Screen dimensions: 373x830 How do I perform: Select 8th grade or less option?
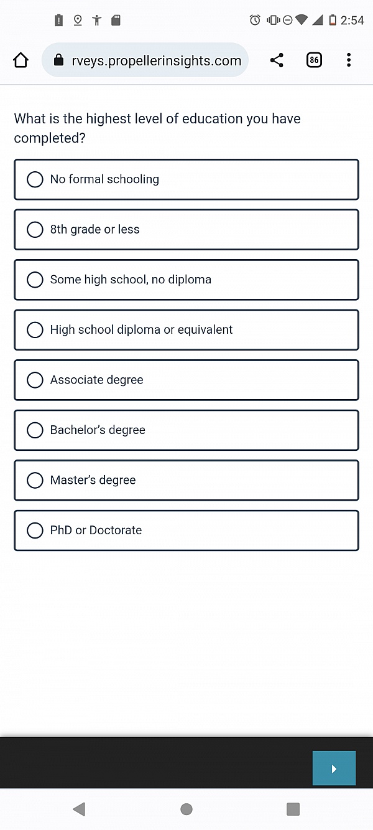(186, 230)
